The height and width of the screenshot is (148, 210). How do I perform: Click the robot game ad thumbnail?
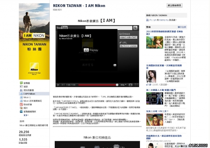pos(155,98)
